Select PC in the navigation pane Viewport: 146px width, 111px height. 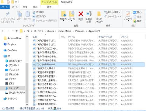pos(7,56)
